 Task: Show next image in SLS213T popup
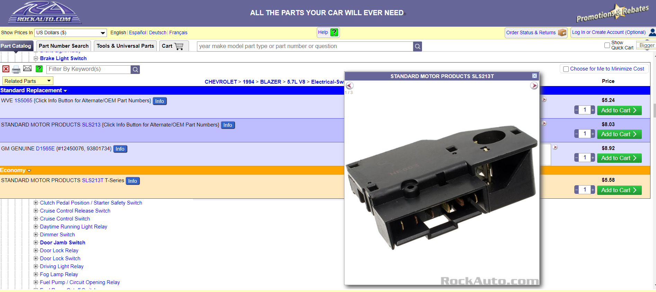coord(534,86)
